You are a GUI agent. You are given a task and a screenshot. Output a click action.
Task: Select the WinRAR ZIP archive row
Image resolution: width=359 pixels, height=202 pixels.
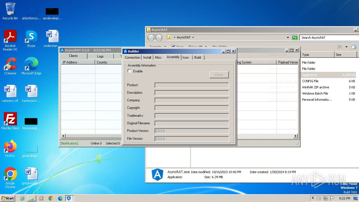pos(328,87)
